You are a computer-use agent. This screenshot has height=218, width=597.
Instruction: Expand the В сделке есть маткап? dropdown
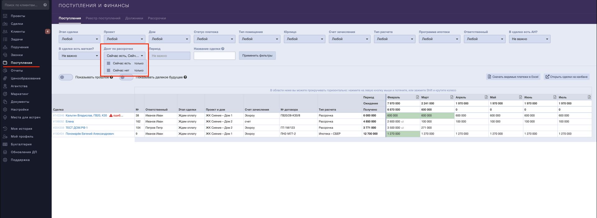79,56
